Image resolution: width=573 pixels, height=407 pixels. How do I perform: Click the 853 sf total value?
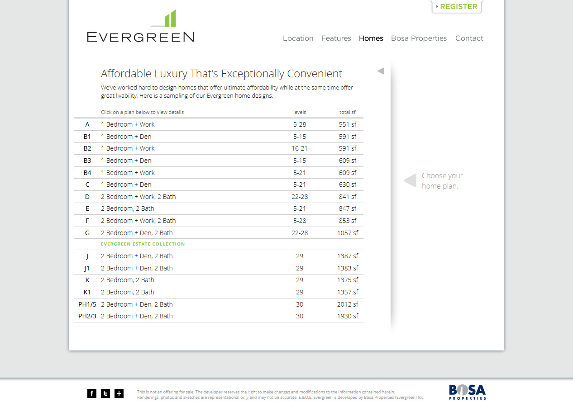pos(348,221)
